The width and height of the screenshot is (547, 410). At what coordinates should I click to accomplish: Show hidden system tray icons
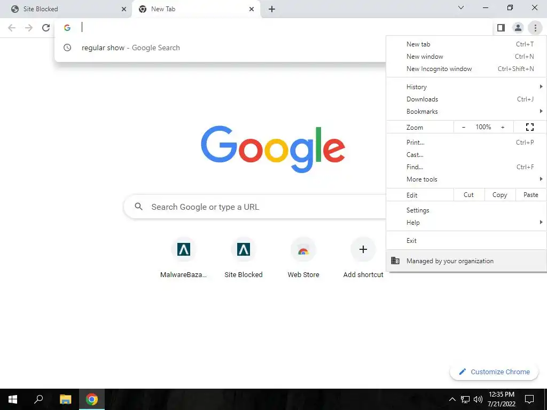(452, 399)
